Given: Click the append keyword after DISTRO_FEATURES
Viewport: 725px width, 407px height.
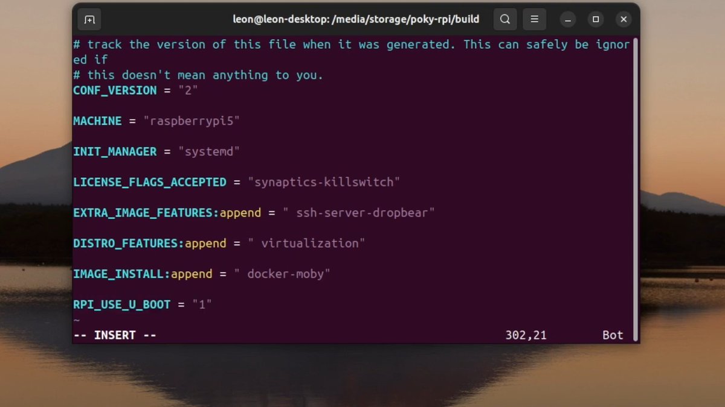Looking at the screenshot, I should pyautogui.click(x=205, y=244).
